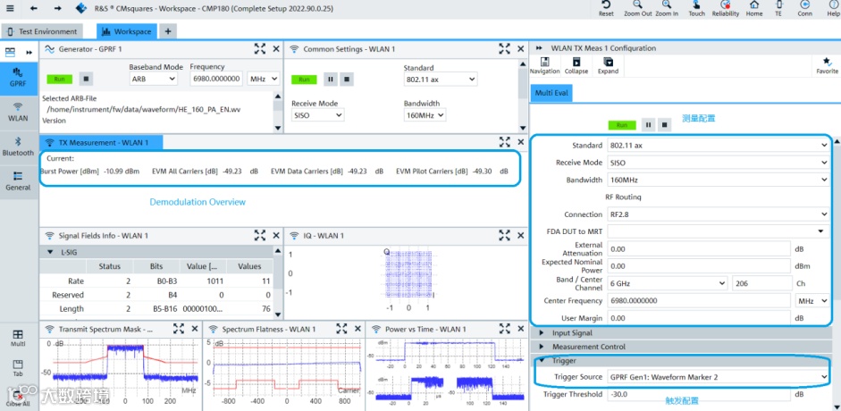Select WLAN in the left sidebar

click(18, 113)
